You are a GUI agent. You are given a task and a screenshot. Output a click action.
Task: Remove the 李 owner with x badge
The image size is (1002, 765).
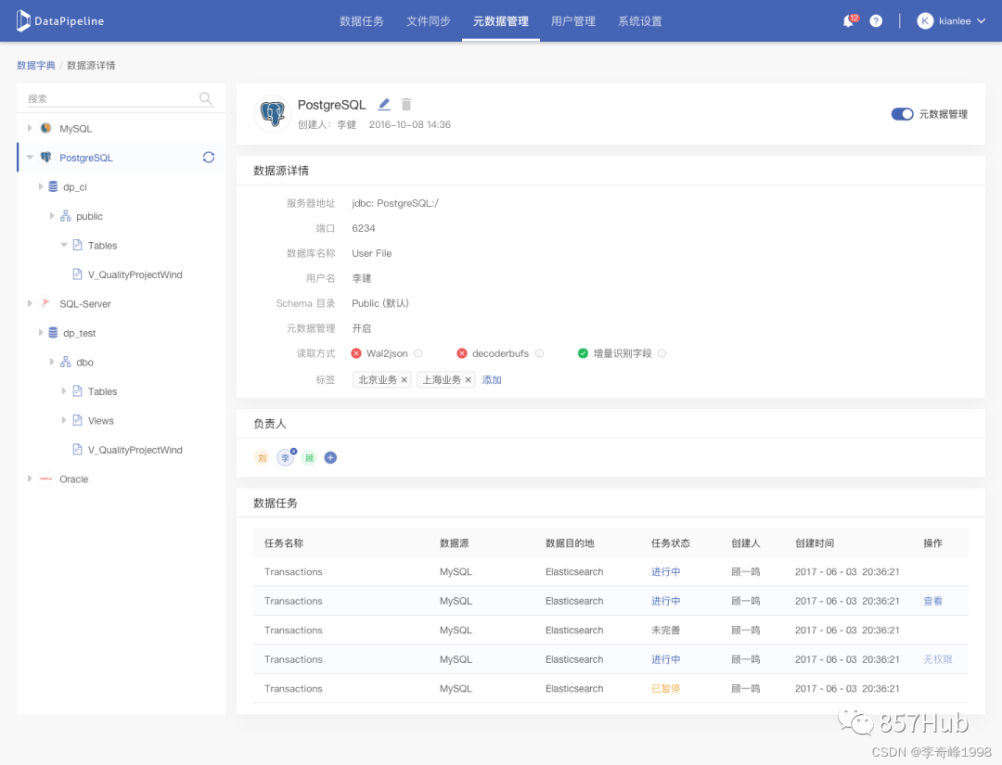(293, 451)
